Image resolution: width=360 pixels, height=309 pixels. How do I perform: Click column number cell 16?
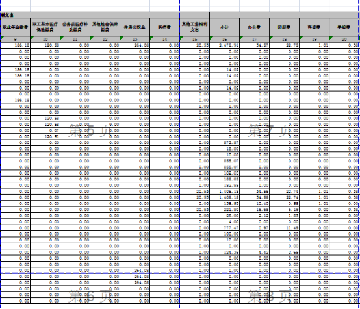point(225,39)
